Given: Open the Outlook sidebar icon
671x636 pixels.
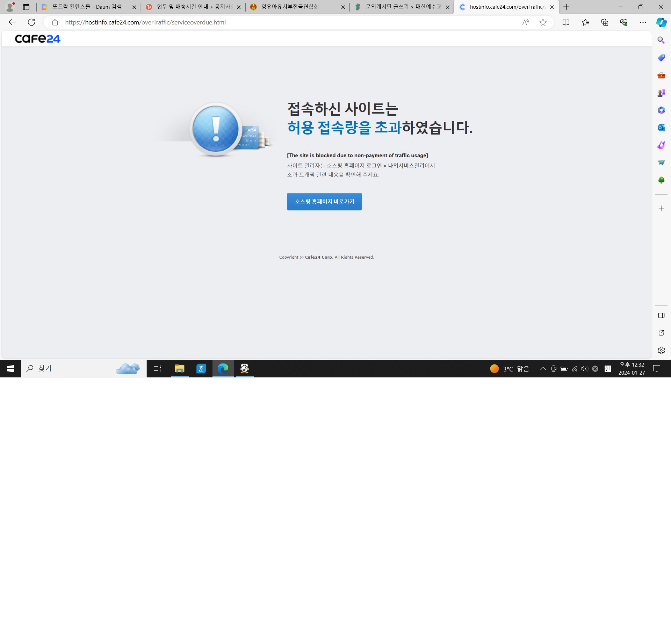Looking at the screenshot, I should coord(661,128).
